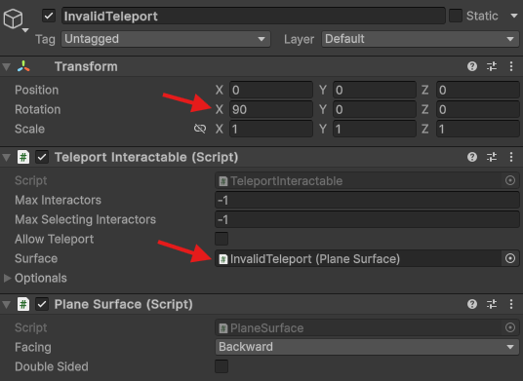Open the Facing dropdown set to Backward
The height and width of the screenshot is (381, 523).
367,347
